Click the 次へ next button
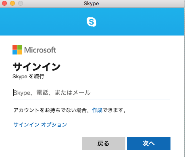Image resolution: width=185 pixels, height=157 pixels. (149, 144)
